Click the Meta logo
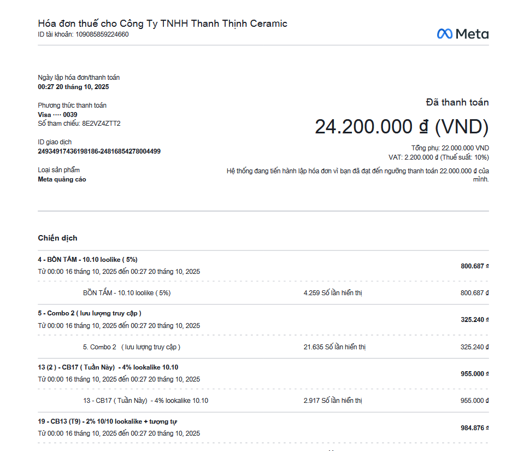Image resolution: width=518 pixels, height=451 pixels. (x=462, y=34)
